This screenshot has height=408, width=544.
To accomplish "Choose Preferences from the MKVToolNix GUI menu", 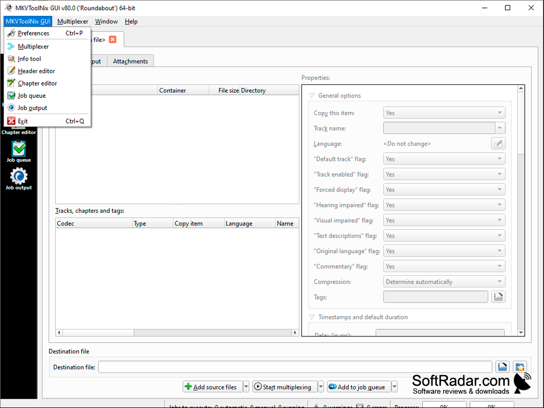I will tap(48, 33).
